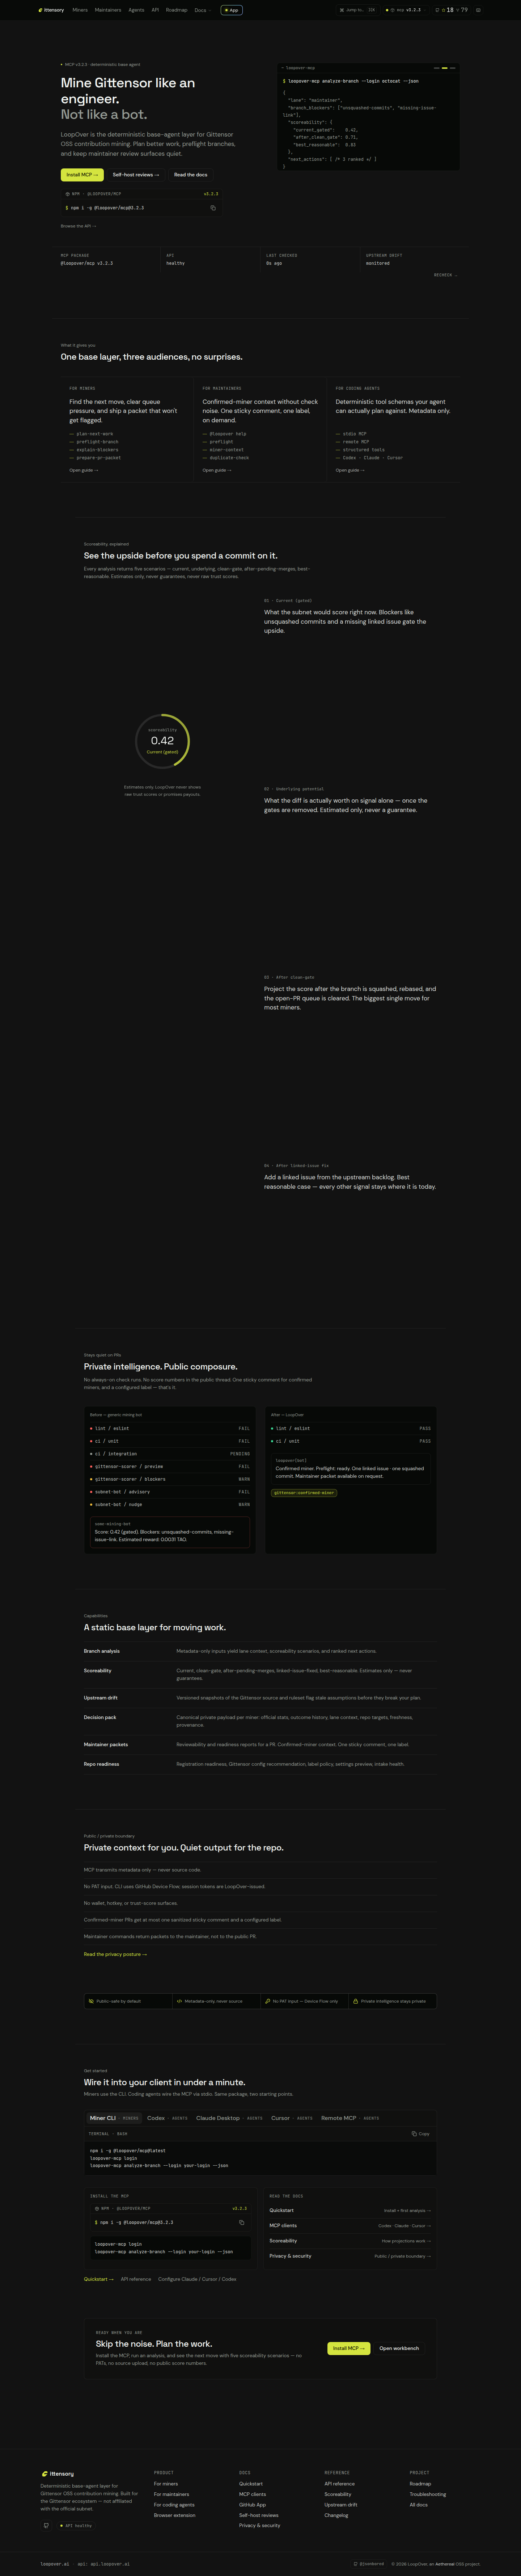
Task: Click the API healthy status badge in footer
Action: (x=76, y=2526)
